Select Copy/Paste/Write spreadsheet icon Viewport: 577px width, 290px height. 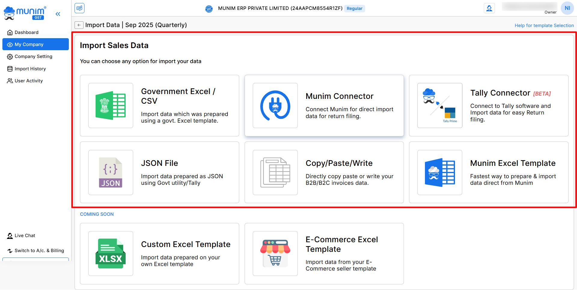[275, 172]
